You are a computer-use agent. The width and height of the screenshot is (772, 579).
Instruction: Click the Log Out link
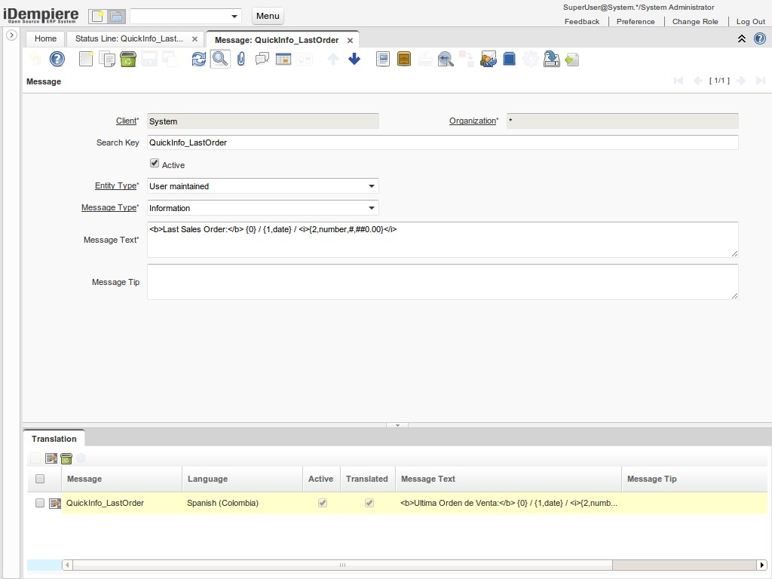(750, 22)
